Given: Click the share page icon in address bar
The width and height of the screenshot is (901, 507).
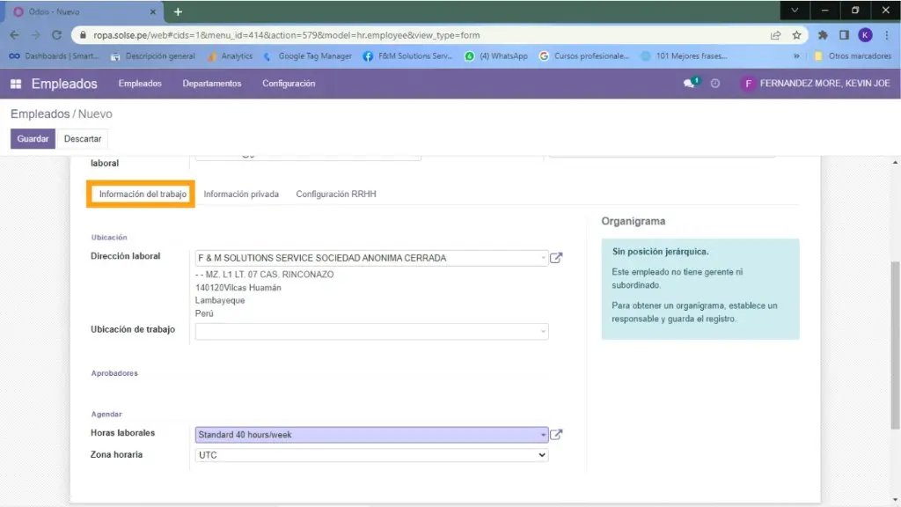Looking at the screenshot, I should tap(775, 35).
